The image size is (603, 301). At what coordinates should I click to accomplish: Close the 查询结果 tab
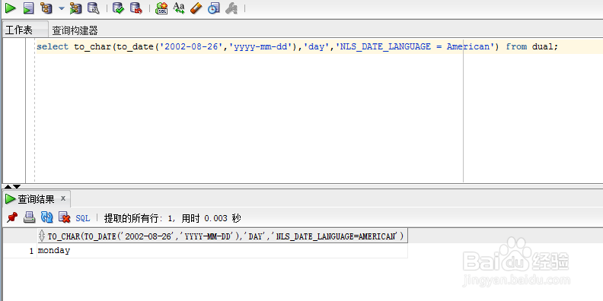pyautogui.click(x=63, y=198)
